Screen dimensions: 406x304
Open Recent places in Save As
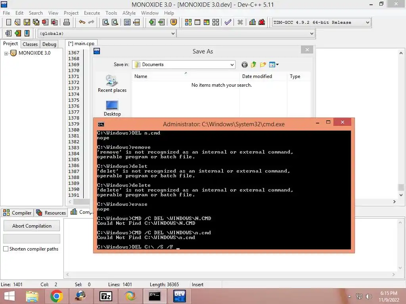[112, 84]
